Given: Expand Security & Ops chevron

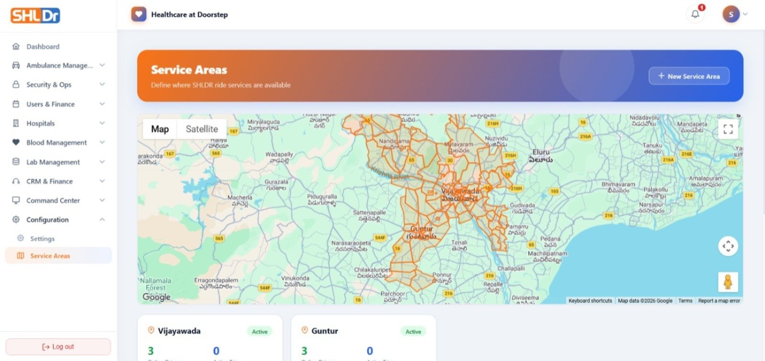Looking at the screenshot, I should [102, 85].
